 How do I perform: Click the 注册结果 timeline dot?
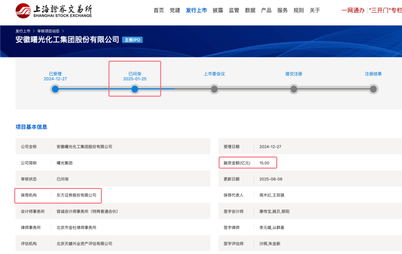373,89
